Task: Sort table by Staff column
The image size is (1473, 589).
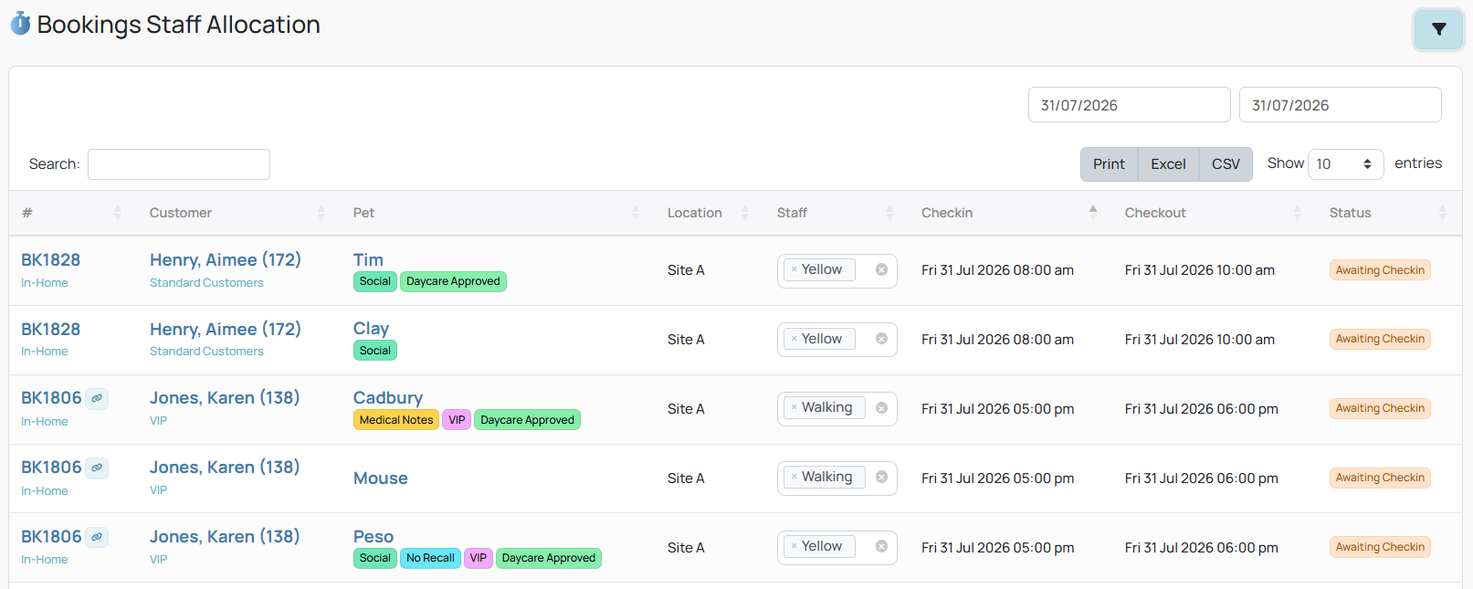Action: (x=836, y=213)
